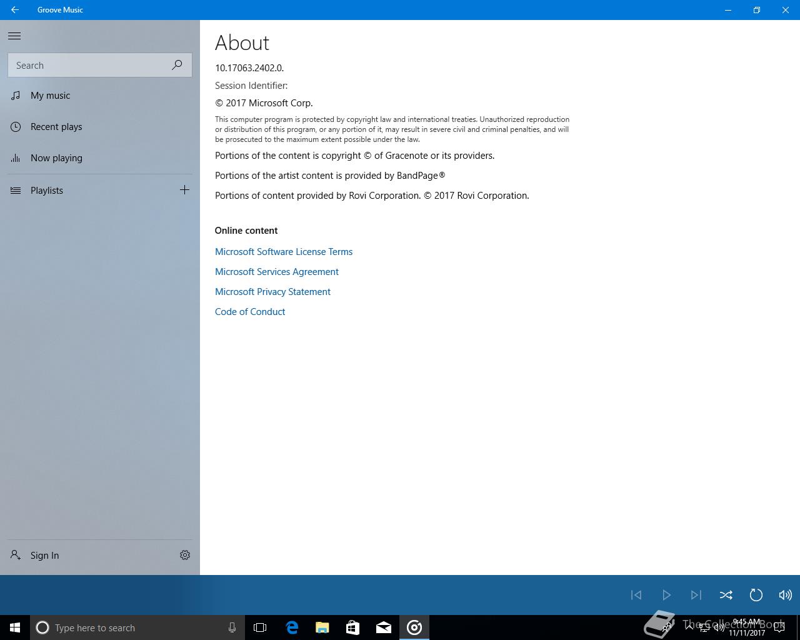Open People icon in system tray
The height and width of the screenshot is (640, 800).
(x=668, y=627)
